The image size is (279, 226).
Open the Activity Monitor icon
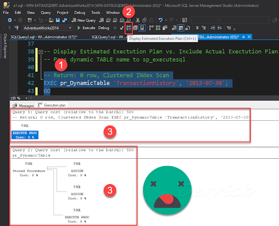[184, 20]
